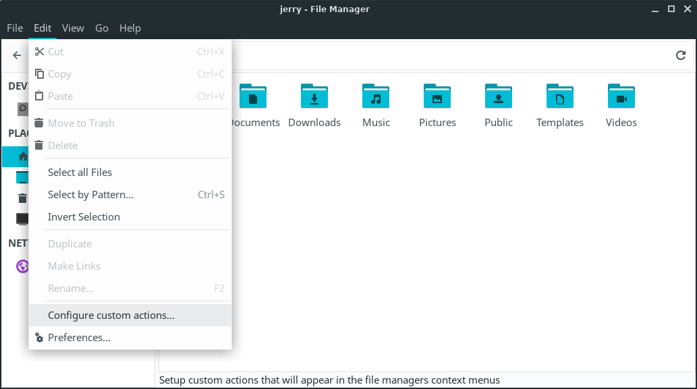
Task: Choose Select all Files
Action: [x=80, y=172]
